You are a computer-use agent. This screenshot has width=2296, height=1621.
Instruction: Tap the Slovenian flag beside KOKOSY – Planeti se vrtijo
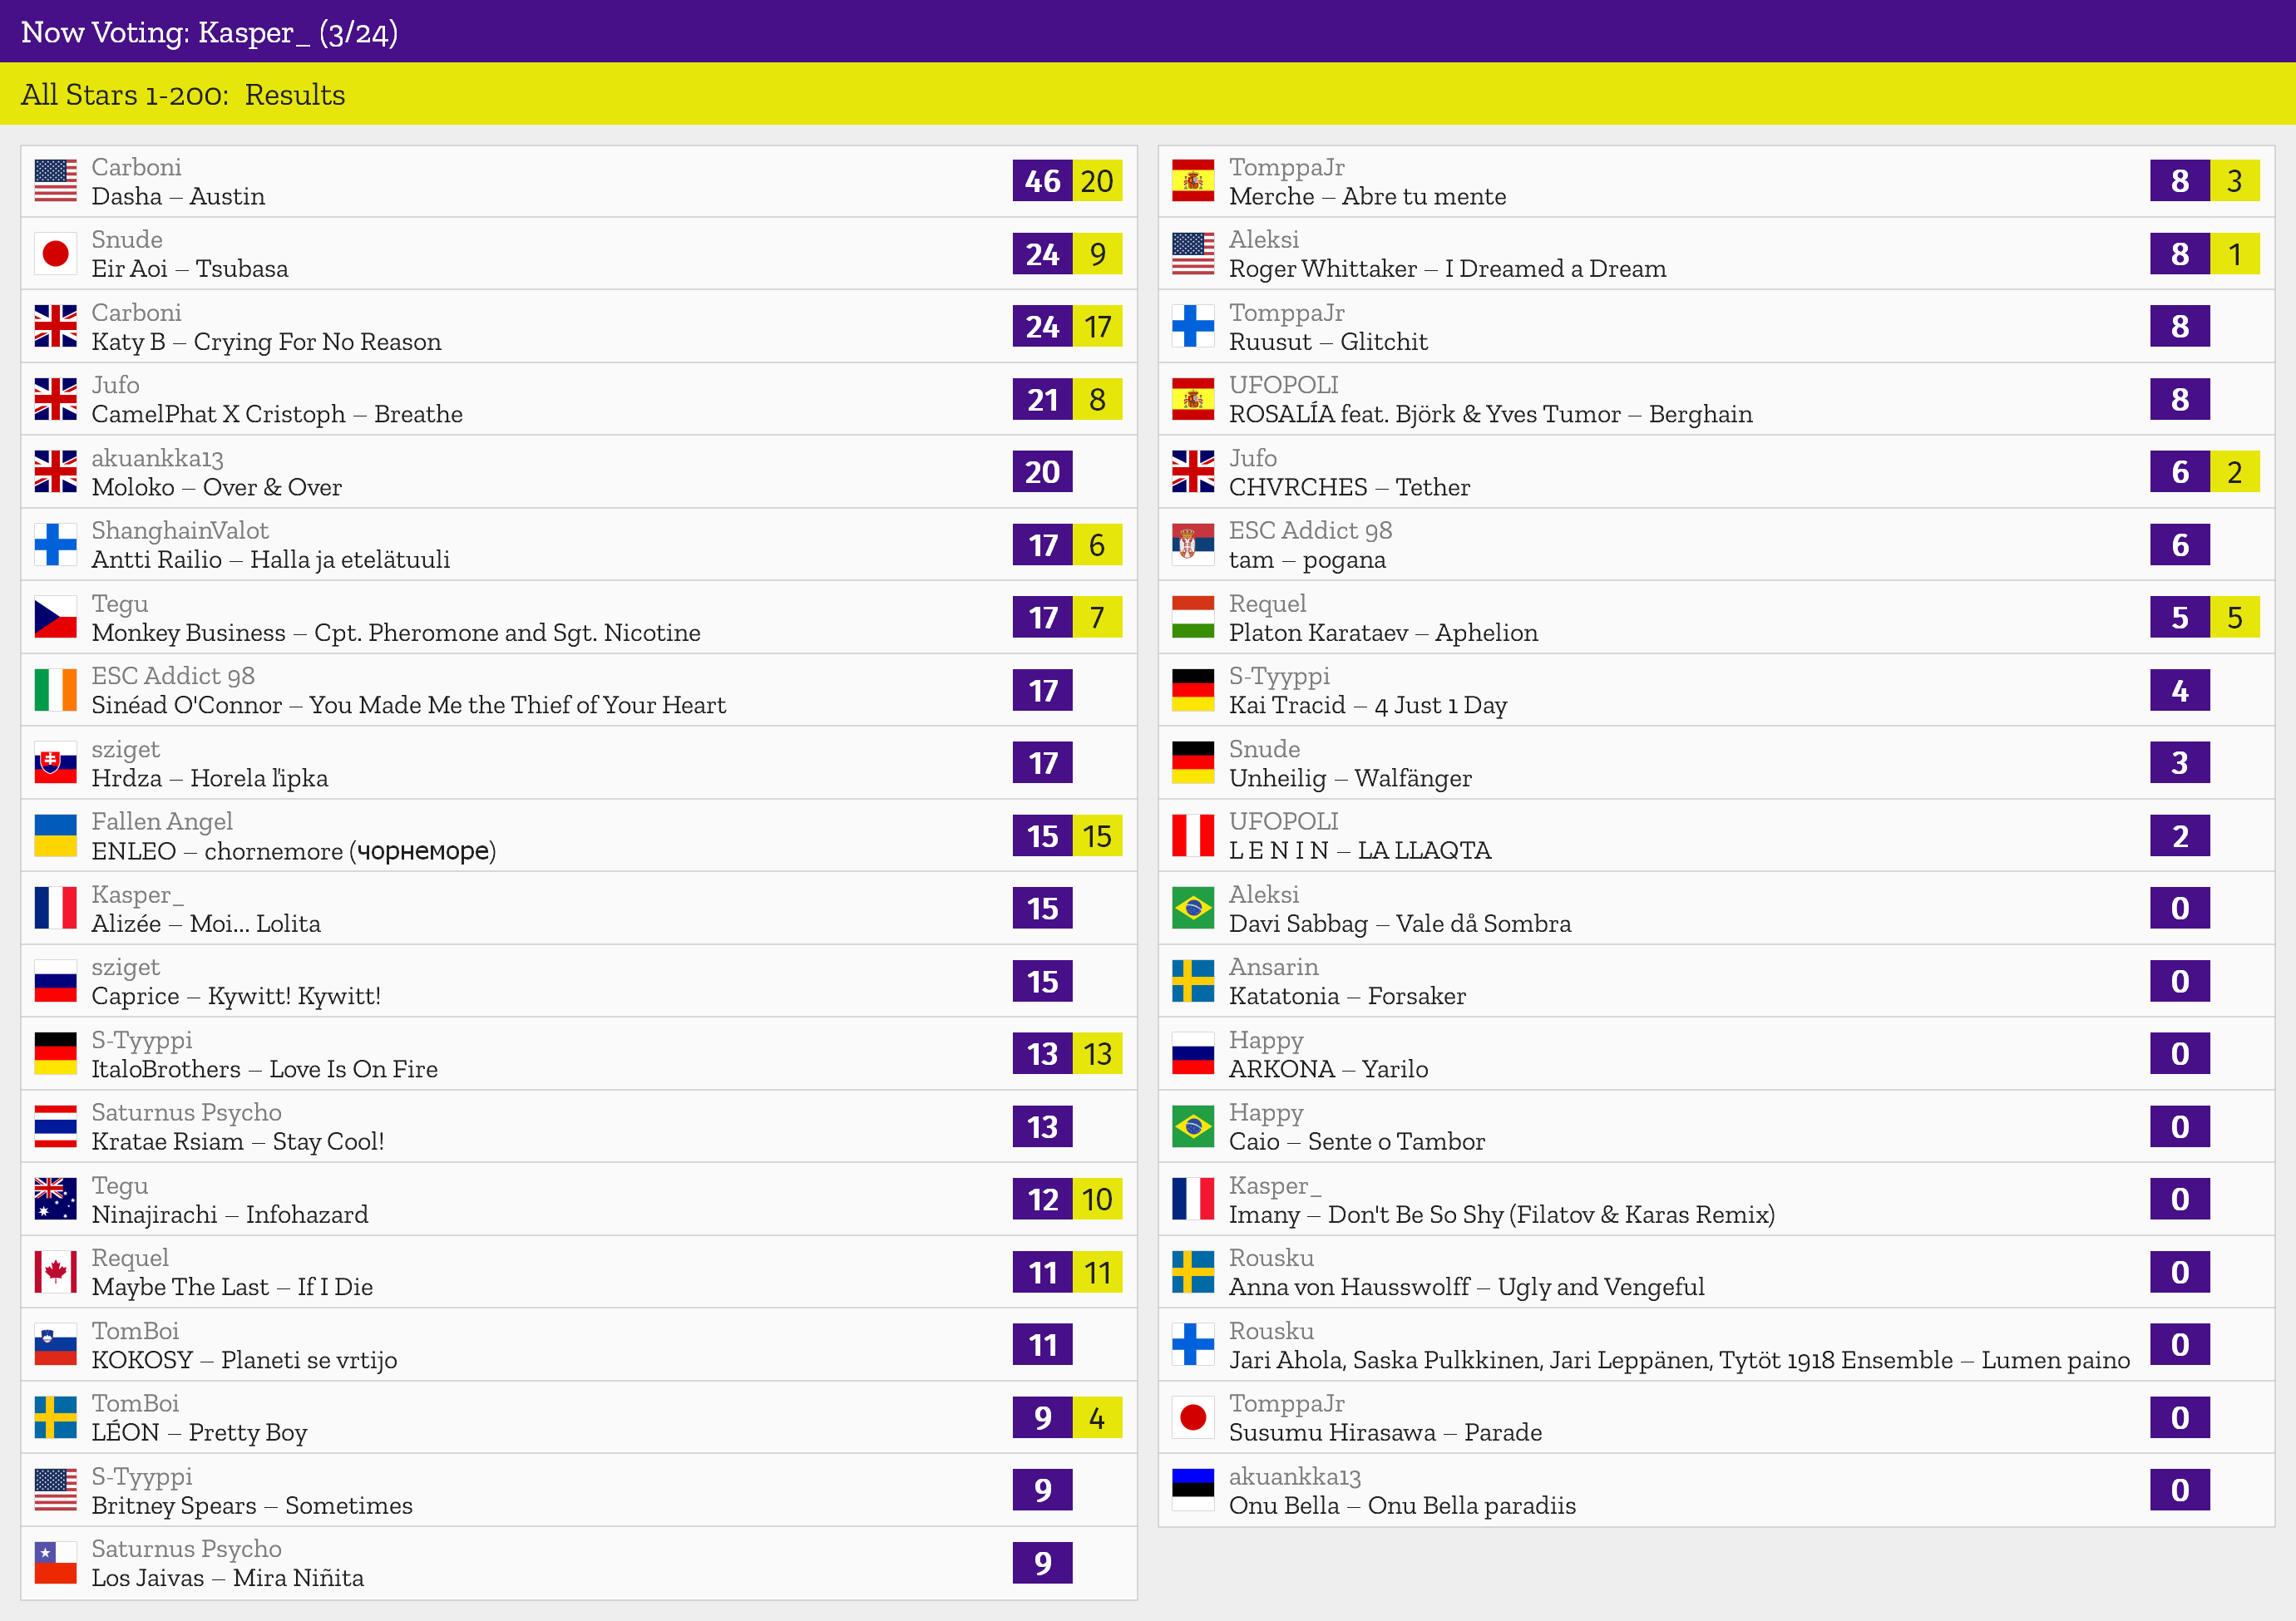coord(55,1344)
